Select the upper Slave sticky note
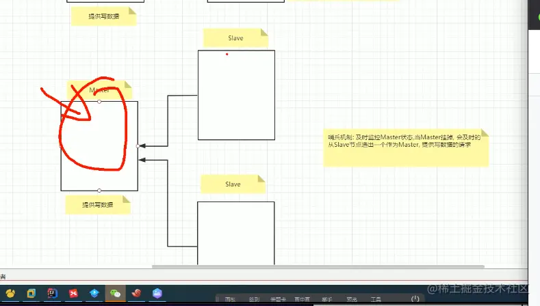 (235, 38)
